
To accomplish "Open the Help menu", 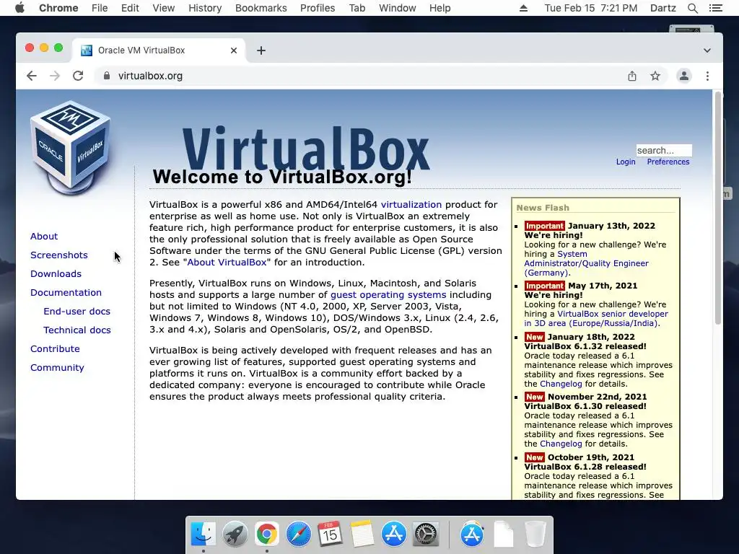I will pyautogui.click(x=440, y=8).
